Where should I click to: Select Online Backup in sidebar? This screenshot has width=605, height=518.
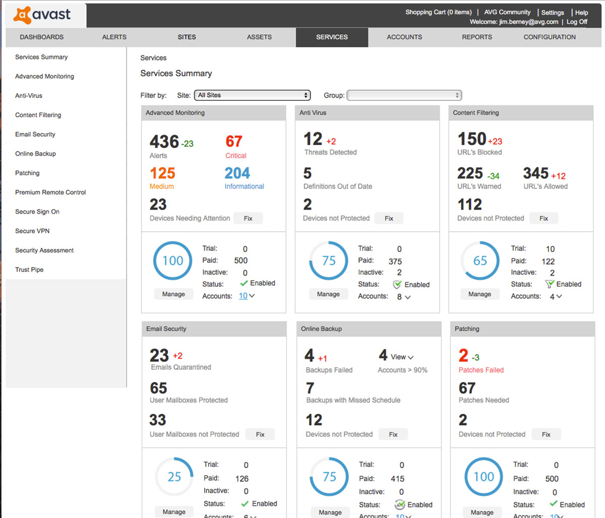(35, 154)
